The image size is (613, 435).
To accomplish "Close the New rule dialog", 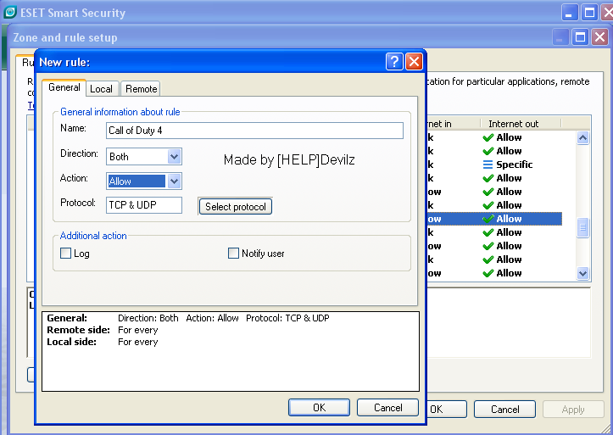I will (x=414, y=62).
